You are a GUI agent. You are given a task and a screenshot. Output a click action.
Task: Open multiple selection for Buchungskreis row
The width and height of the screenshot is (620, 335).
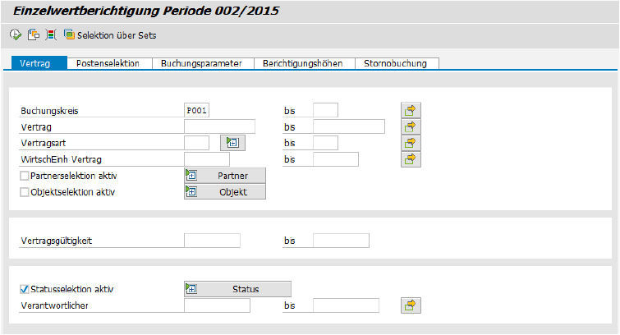(410, 110)
